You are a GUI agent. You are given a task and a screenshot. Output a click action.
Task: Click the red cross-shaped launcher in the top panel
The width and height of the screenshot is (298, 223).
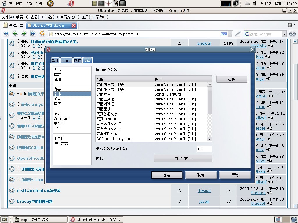108,3
